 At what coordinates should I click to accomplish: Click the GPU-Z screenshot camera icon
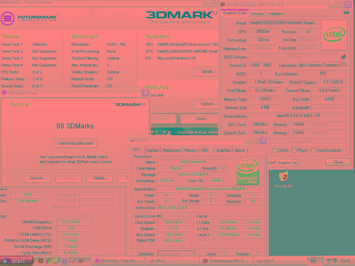[346, 13]
